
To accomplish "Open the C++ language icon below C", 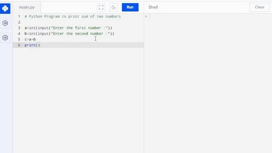I will tap(5, 38).
